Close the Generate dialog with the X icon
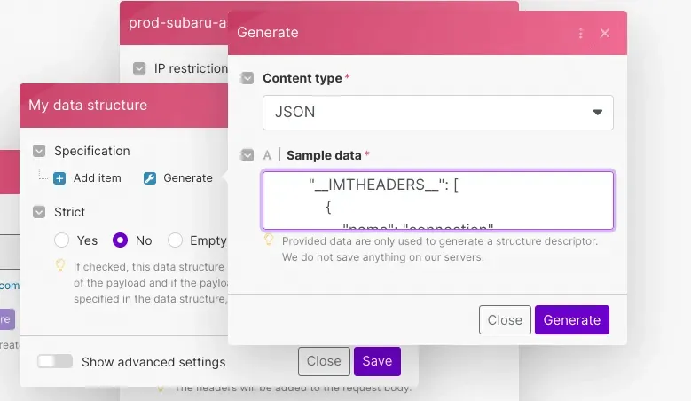The image size is (691, 401). click(x=605, y=34)
